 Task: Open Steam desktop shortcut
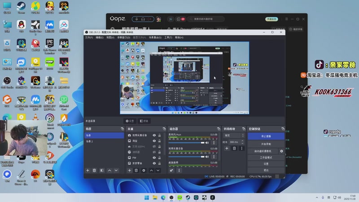tap(21, 8)
